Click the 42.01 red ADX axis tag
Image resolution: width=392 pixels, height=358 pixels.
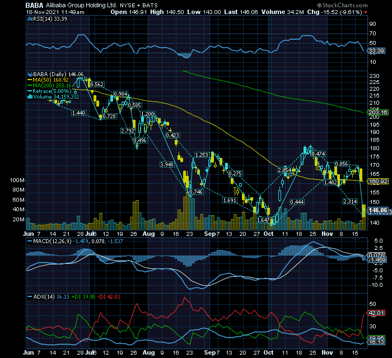376,313
